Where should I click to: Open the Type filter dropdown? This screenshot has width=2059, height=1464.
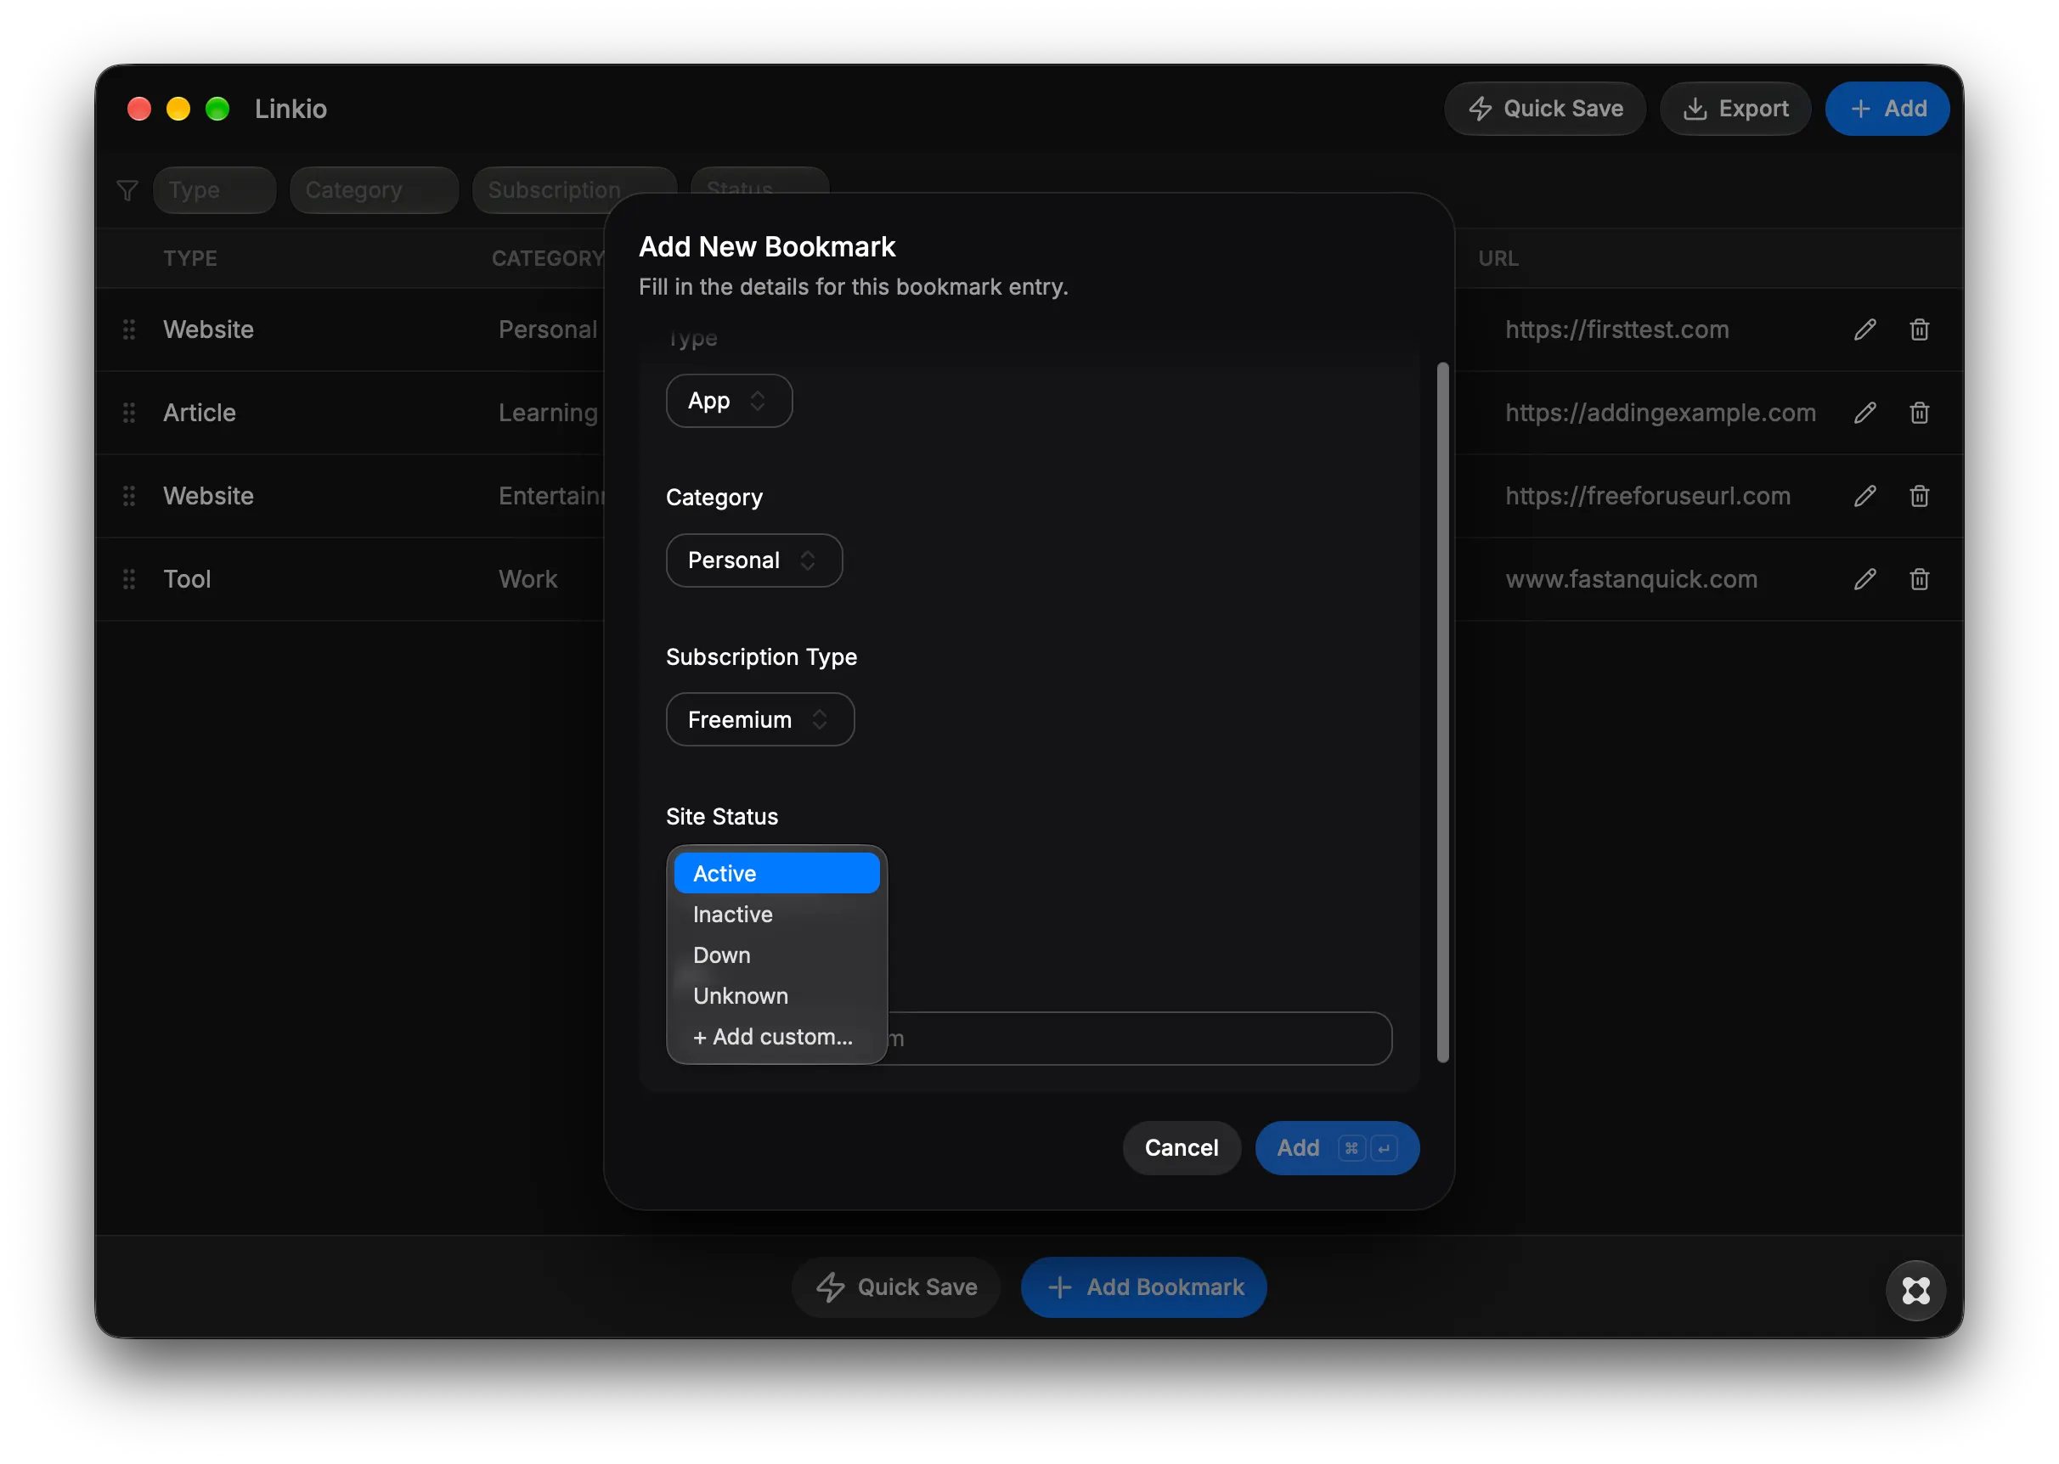click(215, 190)
